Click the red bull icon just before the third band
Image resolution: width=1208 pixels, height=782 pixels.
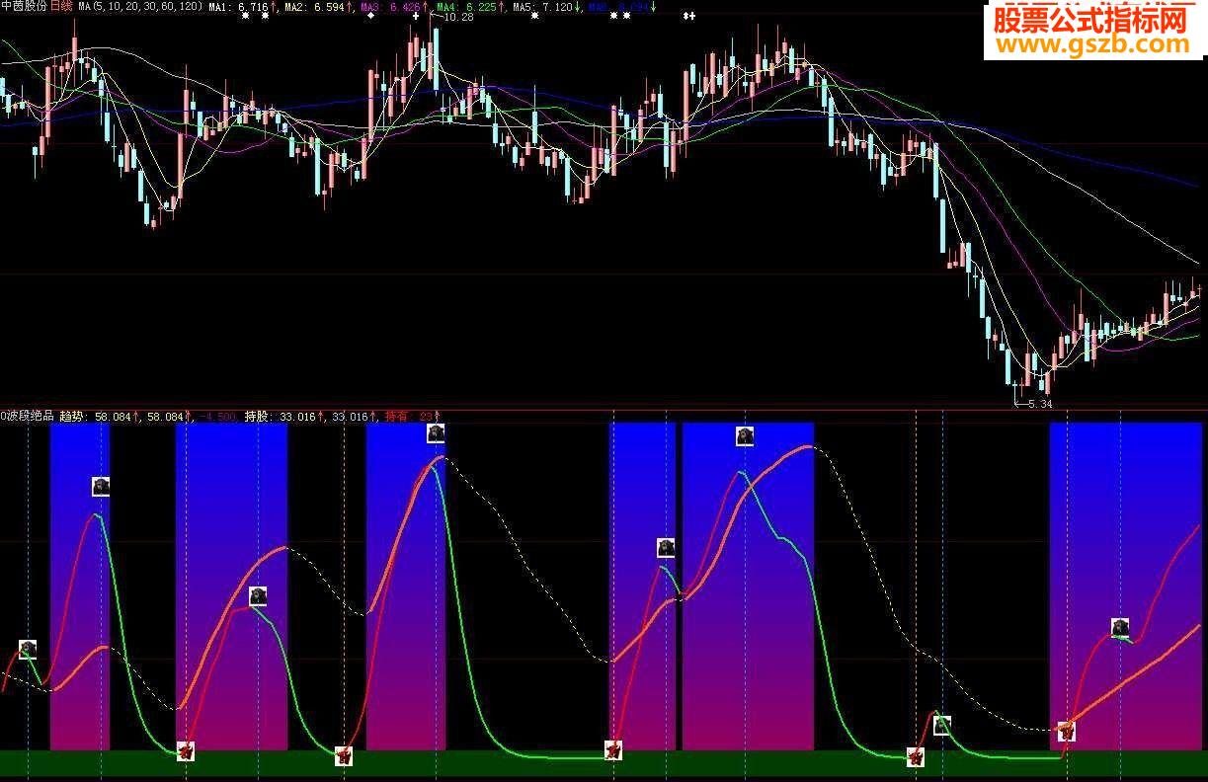pos(344,756)
